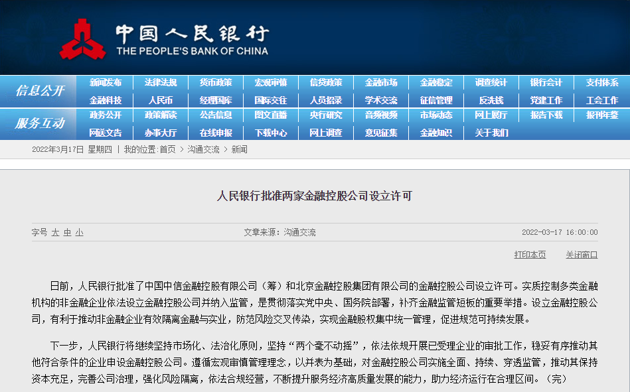Open the 新闻发布 menu item
Viewport: 630px width, 392px height.
(106, 83)
